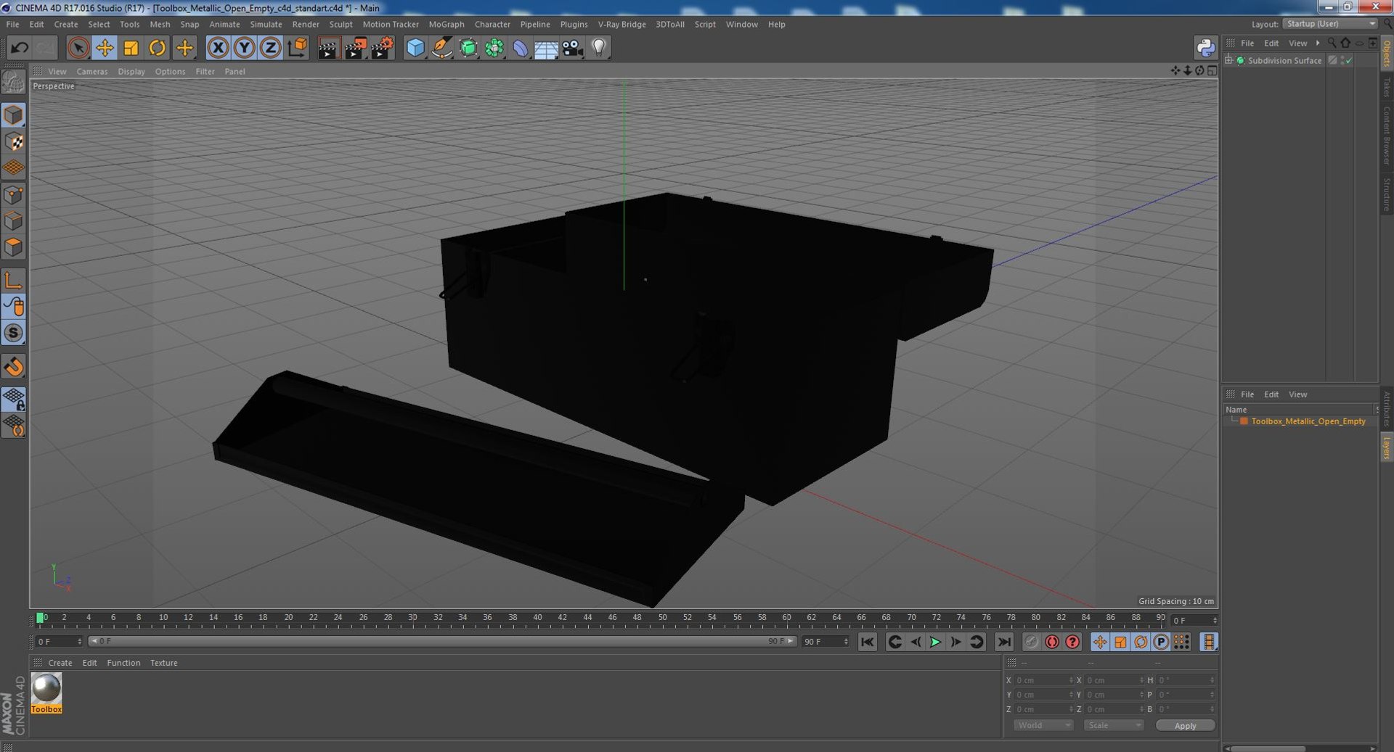
Task: Open the deformer objects icon
Action: tap(521, 48)
